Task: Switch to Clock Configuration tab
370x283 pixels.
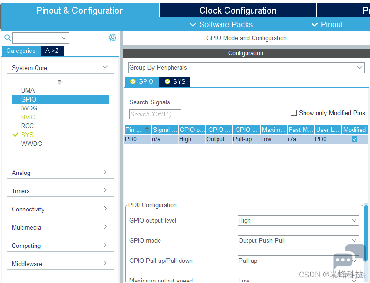Action: click(x=238, y=10)
